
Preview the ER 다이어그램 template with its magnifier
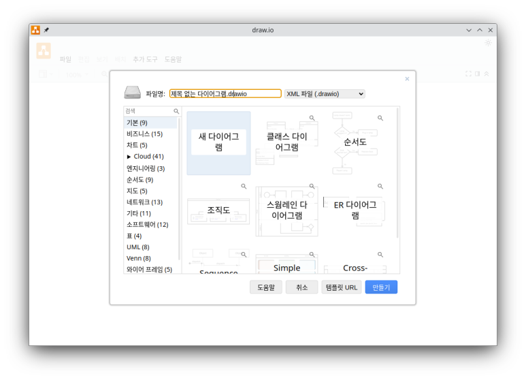pos(380,187)
